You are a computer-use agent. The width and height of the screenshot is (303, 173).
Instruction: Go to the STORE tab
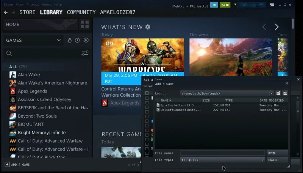pos(27,12)
